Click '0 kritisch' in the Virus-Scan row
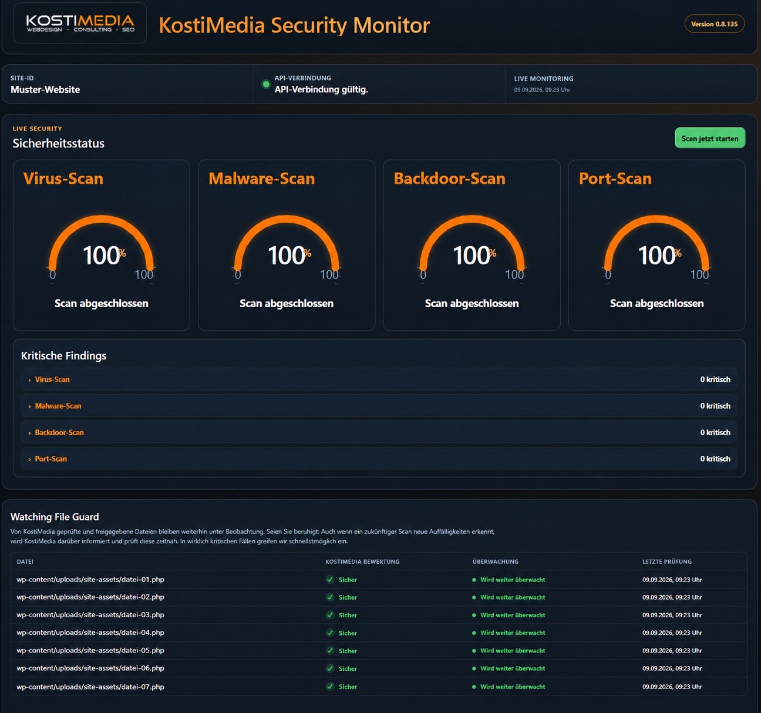Viewport: 761px width, 713px height. [715, 379]
